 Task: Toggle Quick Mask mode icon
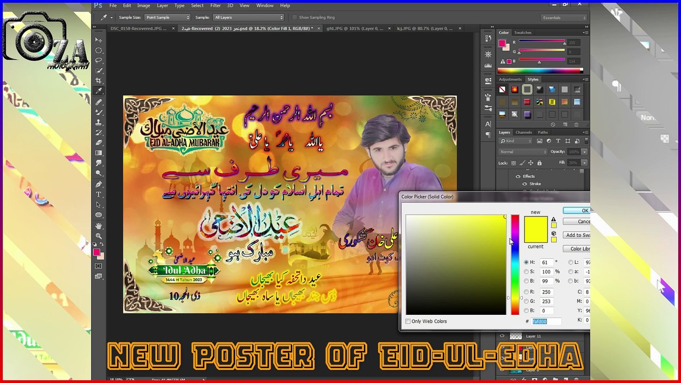point(98,266)
